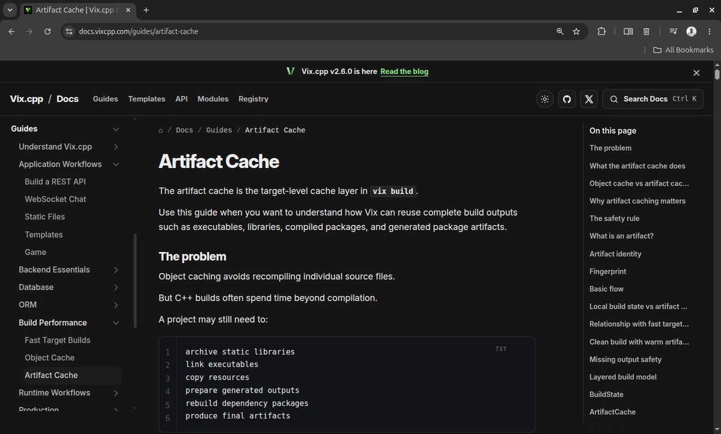The image size is (721, 434).
Task: Reload the page with the refresh icon
Action: click(47, 31)
